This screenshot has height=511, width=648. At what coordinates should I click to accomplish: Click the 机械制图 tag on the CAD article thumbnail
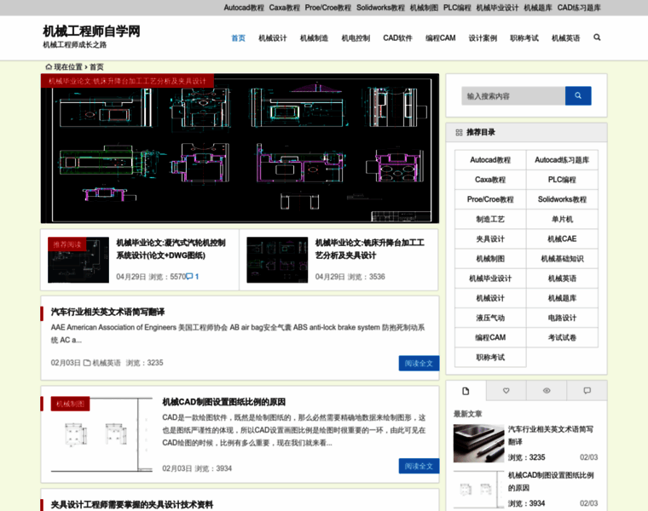pyautogui.click(x=70, y=404)
